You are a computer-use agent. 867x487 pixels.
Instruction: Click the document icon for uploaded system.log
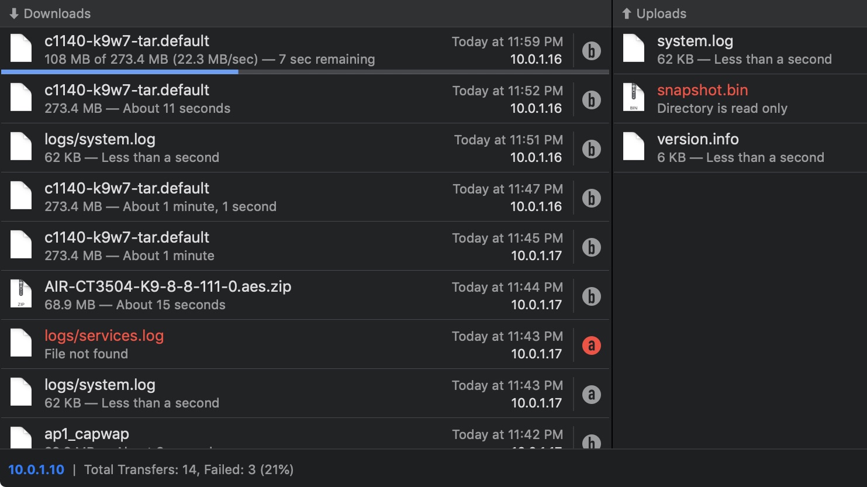pos(633,48)
